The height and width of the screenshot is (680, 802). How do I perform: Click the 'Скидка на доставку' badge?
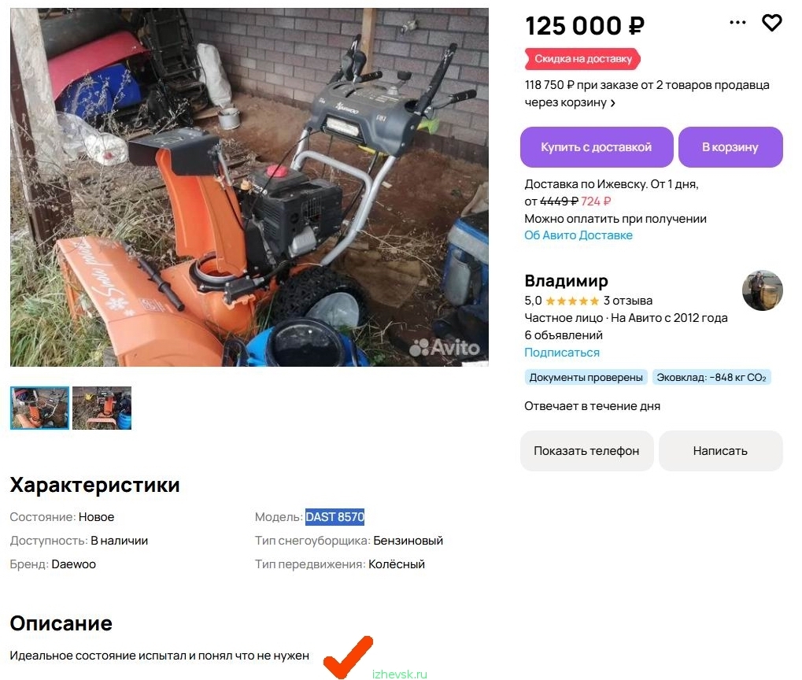pos(582,59)
